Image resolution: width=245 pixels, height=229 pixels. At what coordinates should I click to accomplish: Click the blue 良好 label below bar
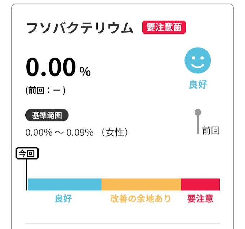[63, 199]
